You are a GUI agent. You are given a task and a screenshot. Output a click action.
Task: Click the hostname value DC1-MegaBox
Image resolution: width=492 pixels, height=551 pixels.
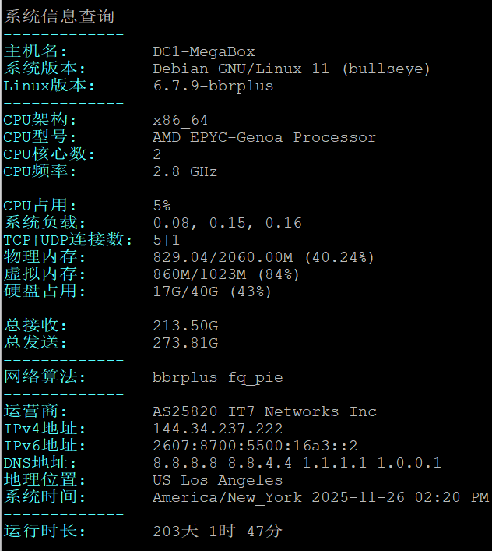coord(204,51)
